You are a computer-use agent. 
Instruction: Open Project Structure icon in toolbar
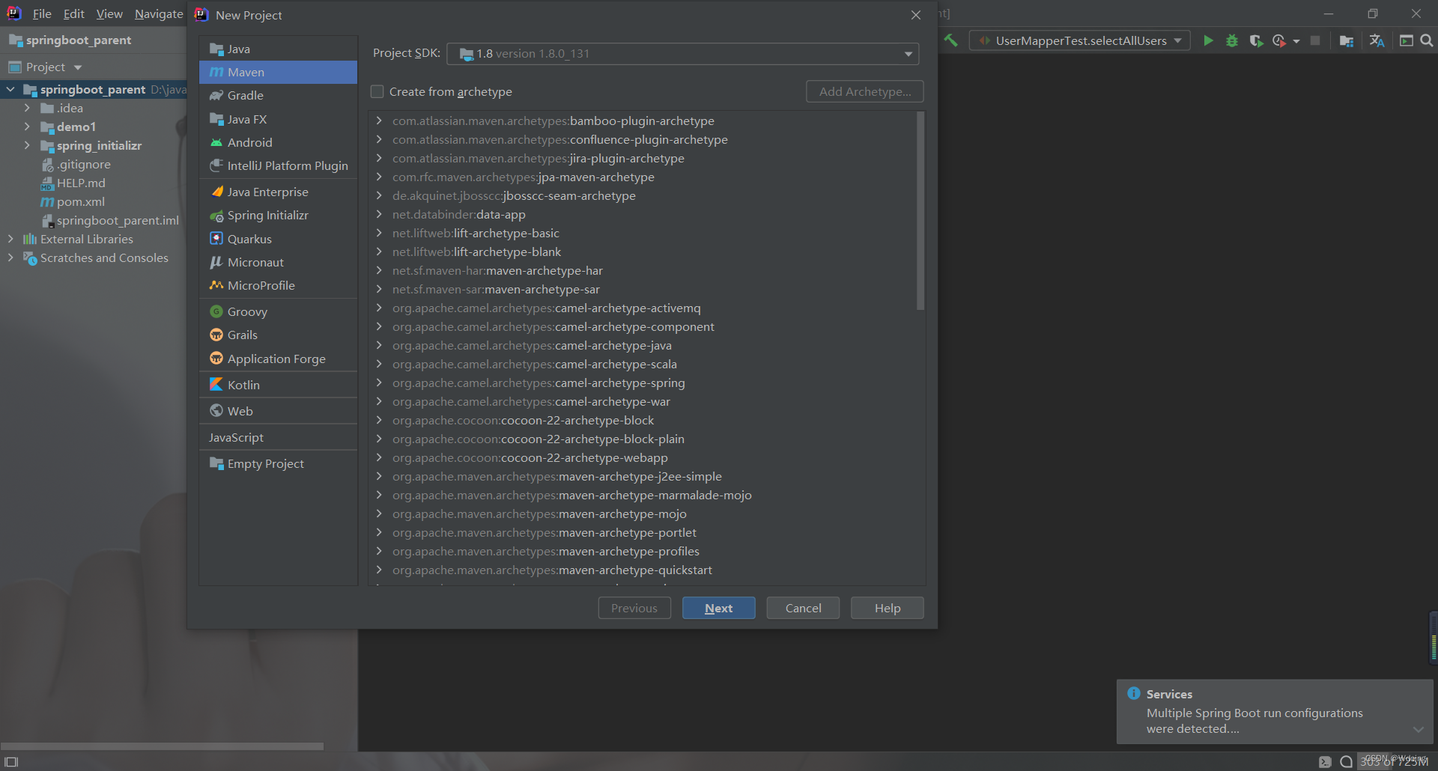click(x=1347, y=40)
